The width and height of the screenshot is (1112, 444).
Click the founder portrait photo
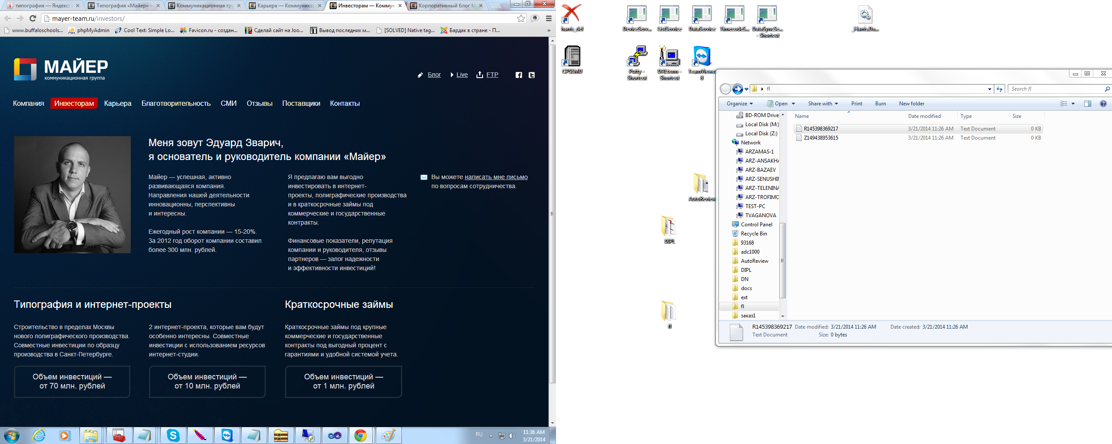[x=72, y=195]
